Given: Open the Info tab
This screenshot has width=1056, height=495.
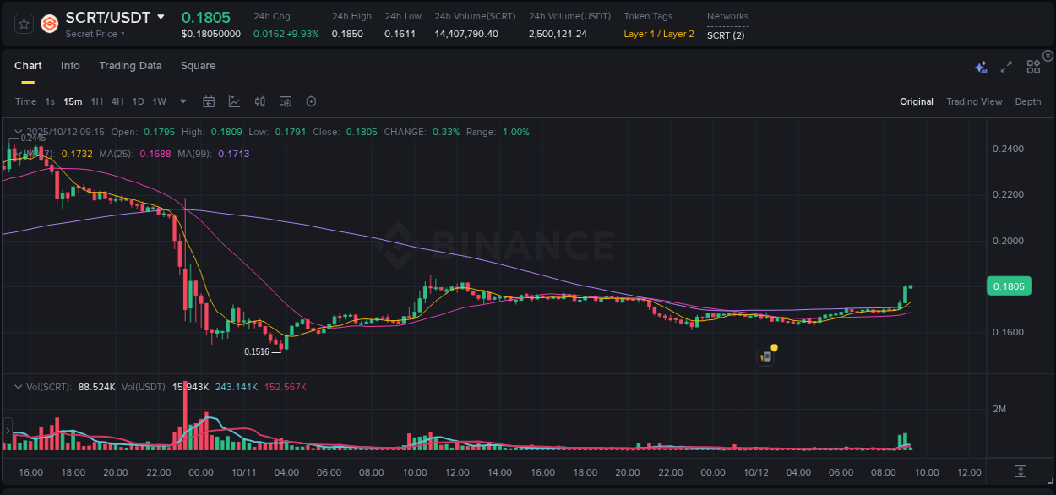Looking at the screenshot, I should tap(70, 65).
